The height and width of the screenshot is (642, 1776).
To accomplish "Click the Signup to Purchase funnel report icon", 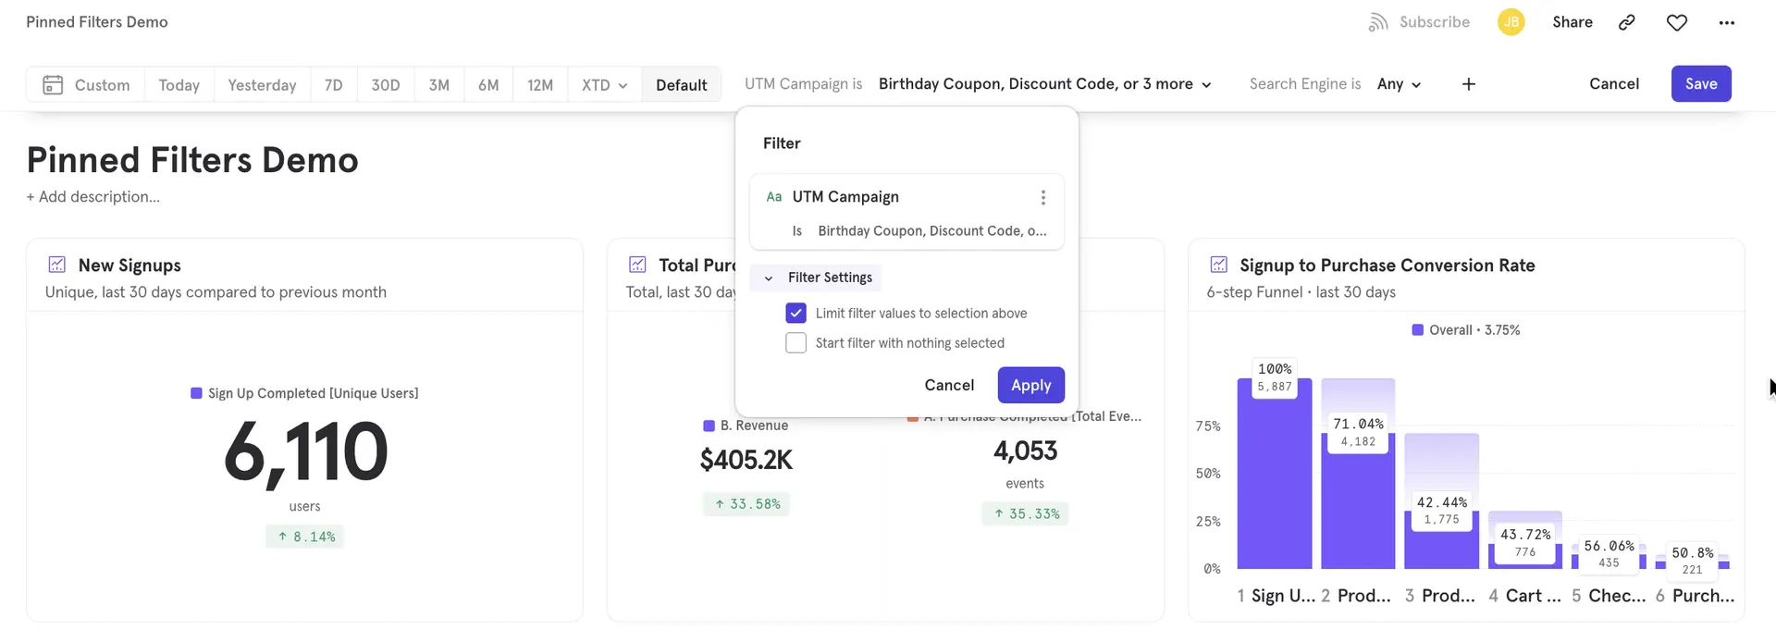I will (x=1218, y=265).
